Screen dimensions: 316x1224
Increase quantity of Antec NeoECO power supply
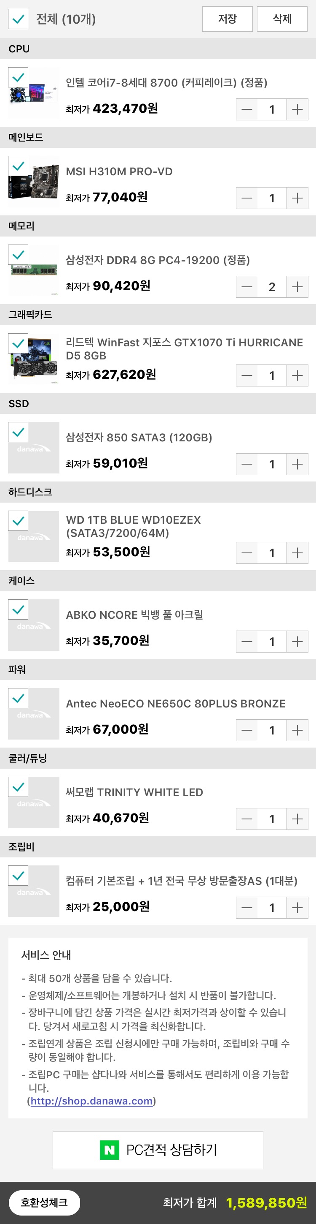point(297,730)
